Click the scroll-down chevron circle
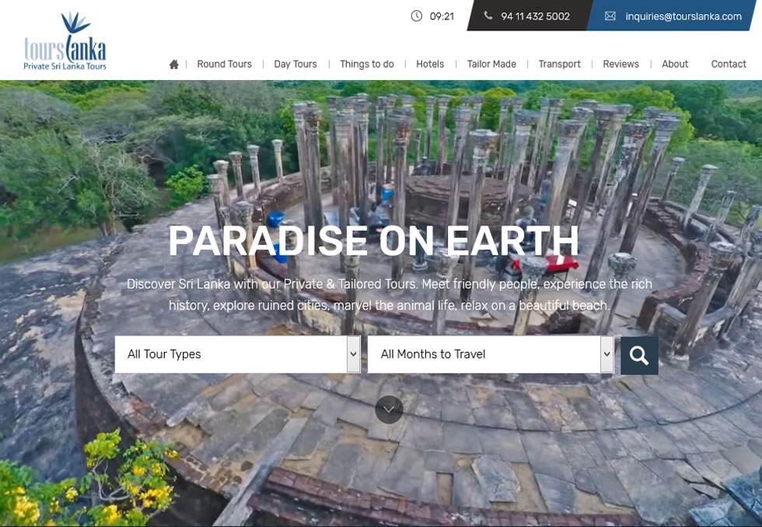762x527 pixels. [389, 410]
